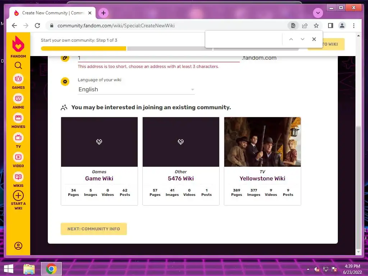Click the Chrome taskbar icon
This screenshot has width=368, height=276.
(x=51, y=269)
